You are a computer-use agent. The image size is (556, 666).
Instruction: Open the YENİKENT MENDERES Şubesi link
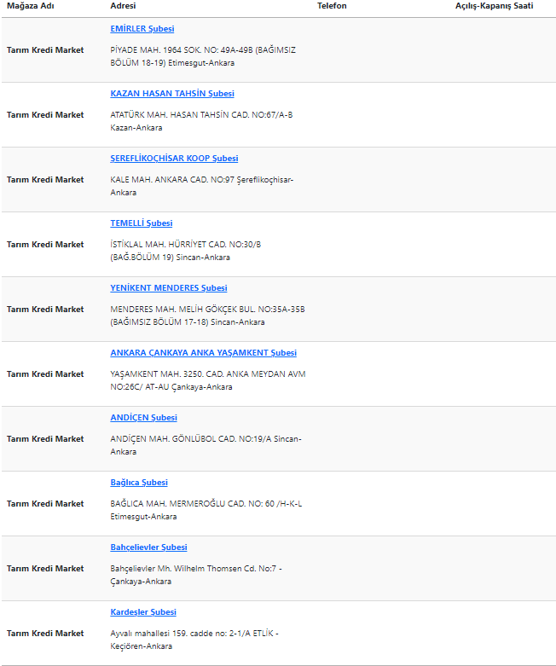coord(169,288)
